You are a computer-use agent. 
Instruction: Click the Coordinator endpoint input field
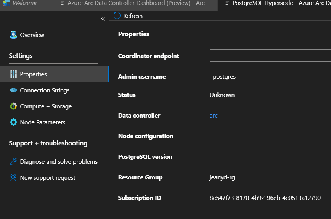coord(270,56)
